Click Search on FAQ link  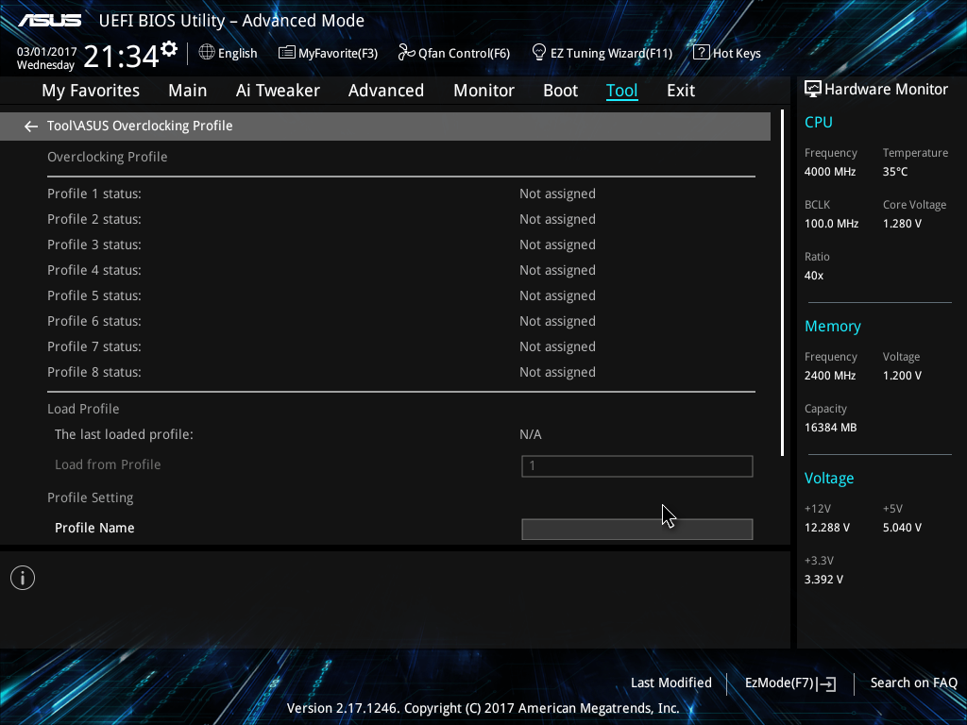[913, 683]
